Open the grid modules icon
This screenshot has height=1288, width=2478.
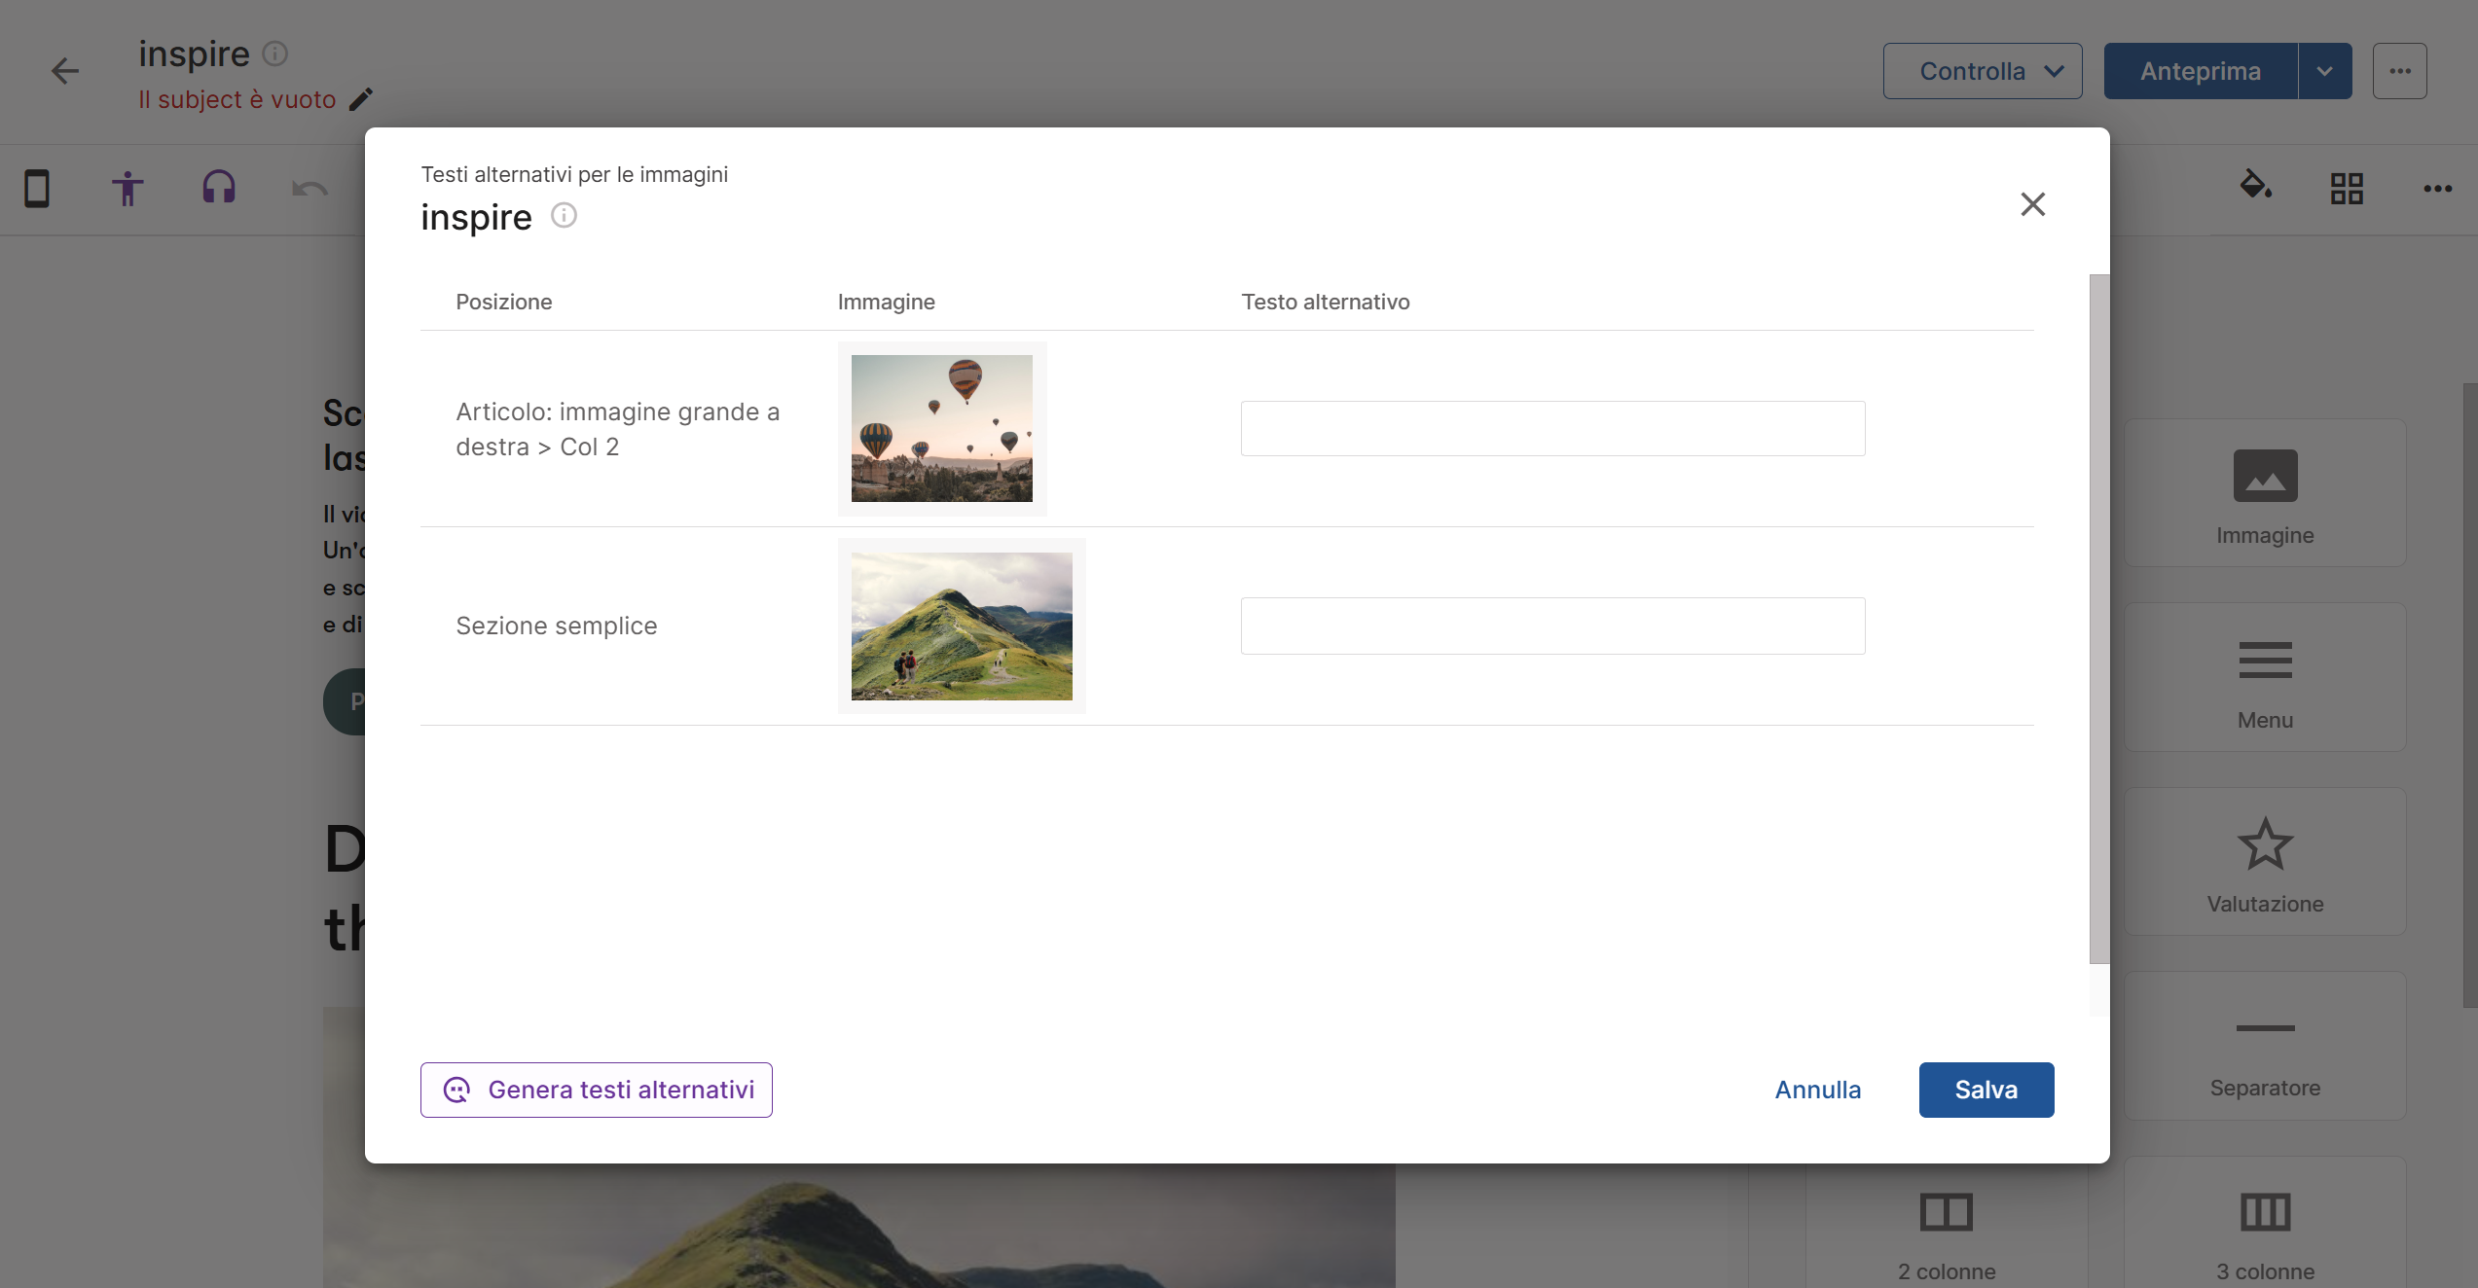(x=2347, y=188)
